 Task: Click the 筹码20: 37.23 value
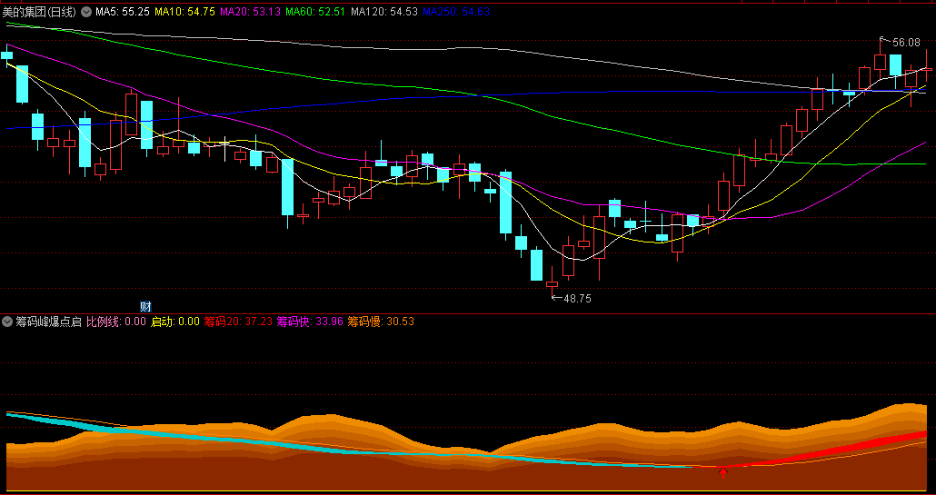pos(238,322)
